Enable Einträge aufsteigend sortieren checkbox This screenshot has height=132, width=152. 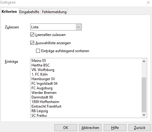38,51
